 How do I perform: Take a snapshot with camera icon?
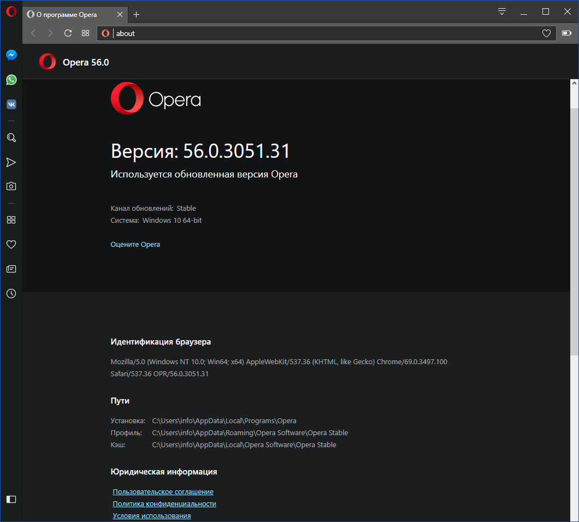coord(11,186)
